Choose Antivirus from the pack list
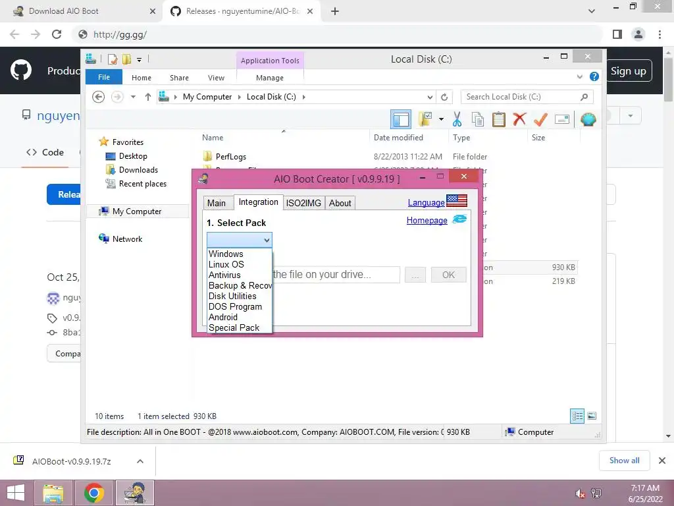Viewport: 674px width, 506px height. (x=240, y=275)
